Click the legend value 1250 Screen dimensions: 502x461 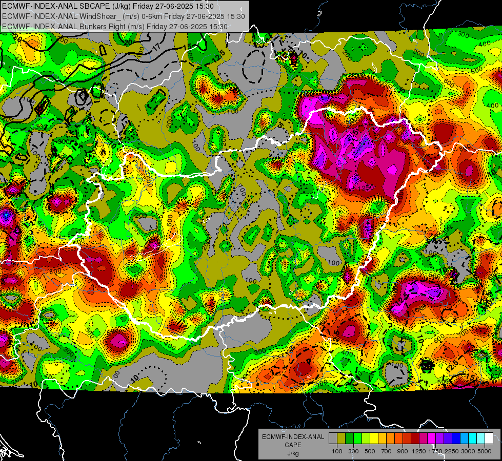pyautogui.click(x=419, y=451)
